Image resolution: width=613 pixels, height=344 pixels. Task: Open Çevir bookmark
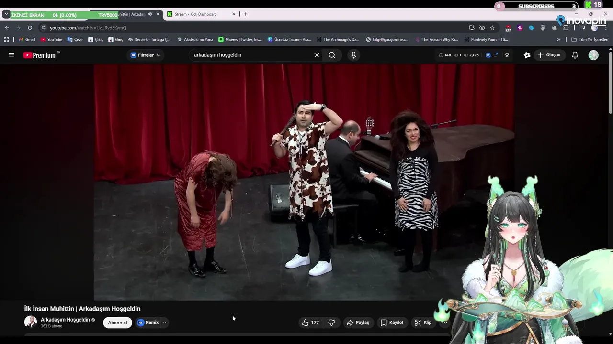pos(75,40)
